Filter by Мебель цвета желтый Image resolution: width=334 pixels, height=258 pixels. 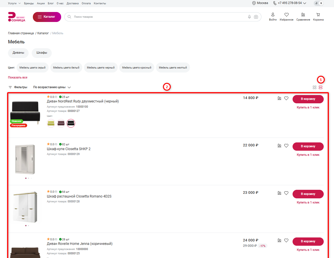[173, 68]
